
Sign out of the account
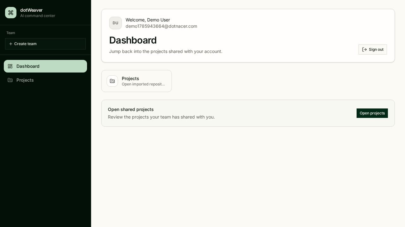[x=373, y=49]
